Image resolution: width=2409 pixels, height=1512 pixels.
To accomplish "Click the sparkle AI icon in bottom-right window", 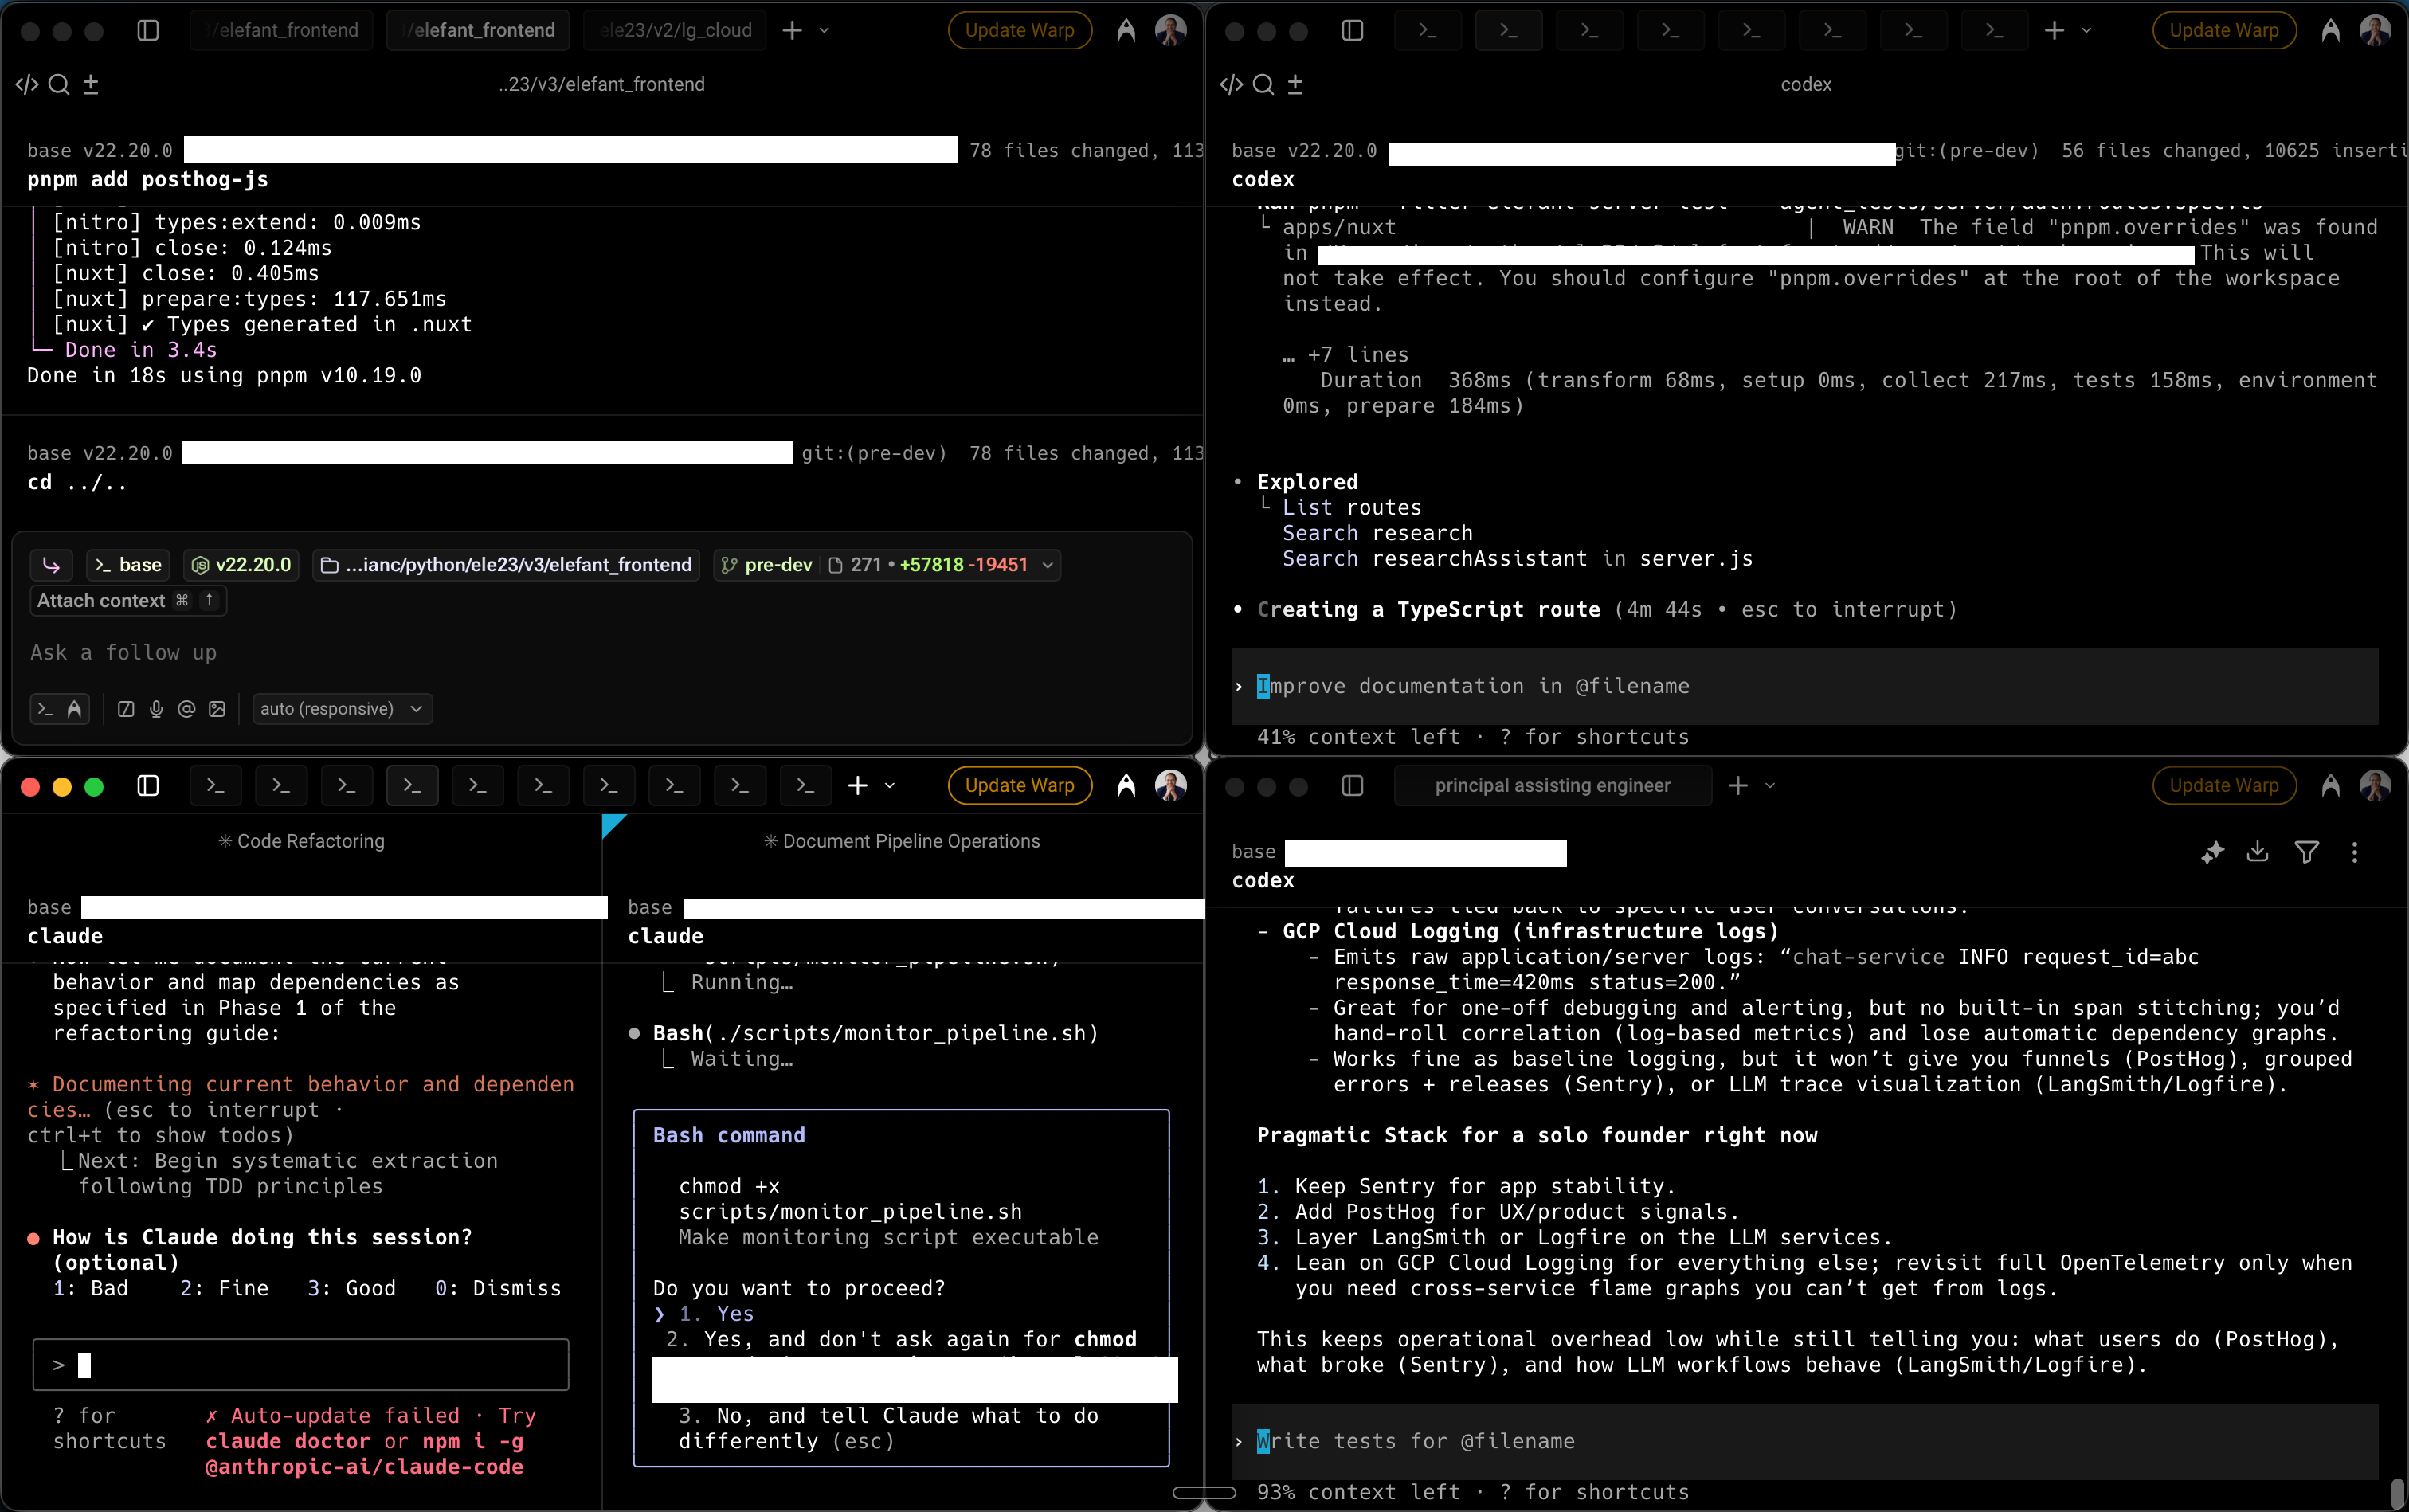I will point(2212,852).
